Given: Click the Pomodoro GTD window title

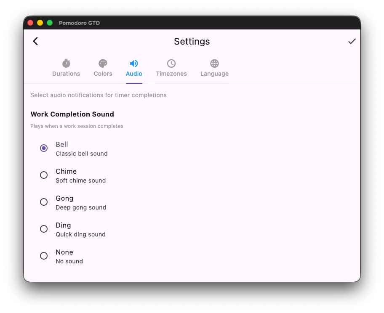Looking at the screenshot, I should click(x=79, y=23).
